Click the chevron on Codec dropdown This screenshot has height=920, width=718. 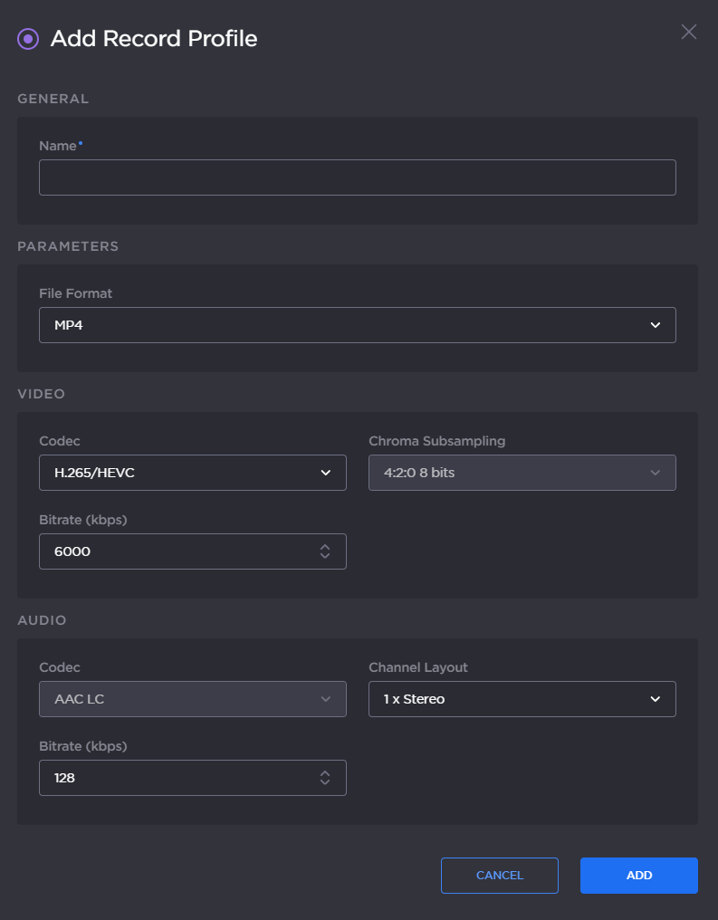pos(325,472)
